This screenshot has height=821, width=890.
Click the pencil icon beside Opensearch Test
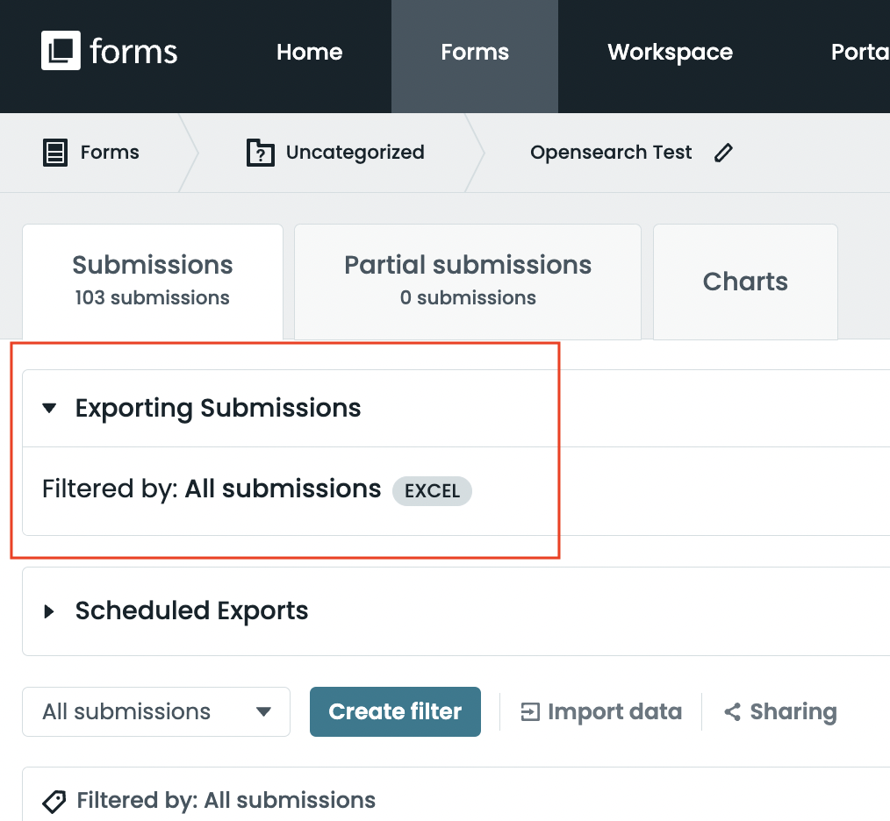[723, 153]
